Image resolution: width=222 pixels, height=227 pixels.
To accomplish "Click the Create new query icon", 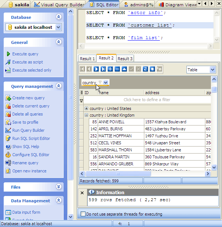I will tap(8, 98).
